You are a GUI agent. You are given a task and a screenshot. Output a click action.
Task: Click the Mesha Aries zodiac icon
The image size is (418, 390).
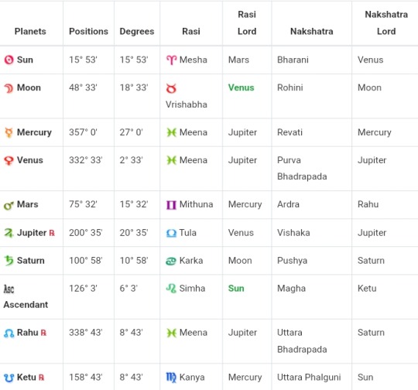(171, 60)
